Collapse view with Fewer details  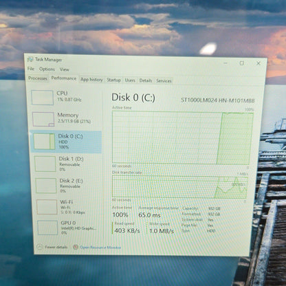56,247
